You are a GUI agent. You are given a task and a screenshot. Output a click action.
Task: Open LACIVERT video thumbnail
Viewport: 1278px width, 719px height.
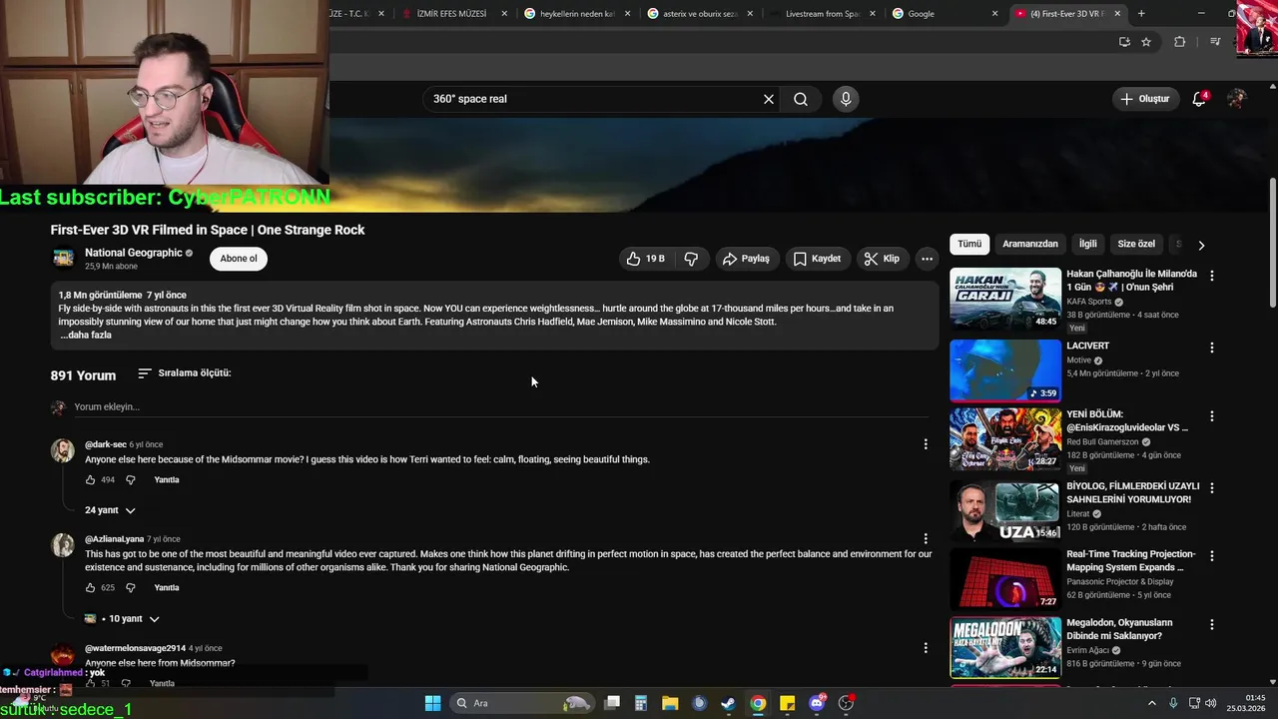[1005, 370]
